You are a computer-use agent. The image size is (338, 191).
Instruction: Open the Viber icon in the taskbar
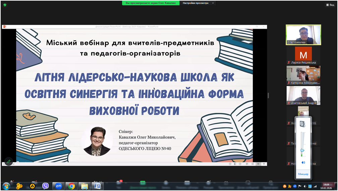click(x=45, y=186)
